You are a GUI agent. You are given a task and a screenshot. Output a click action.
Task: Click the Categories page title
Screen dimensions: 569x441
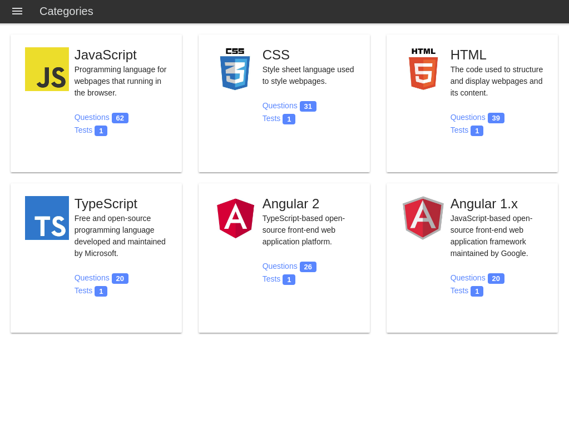click(x=66, y=11)
